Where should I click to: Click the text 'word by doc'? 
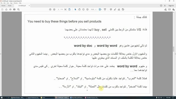[83, 46]
